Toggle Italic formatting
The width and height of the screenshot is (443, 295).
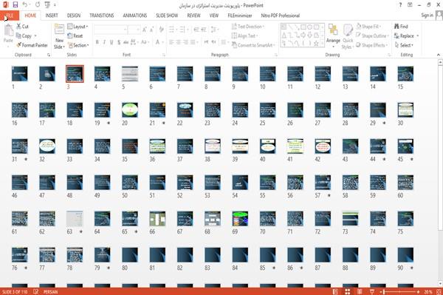tap(104, 42)
